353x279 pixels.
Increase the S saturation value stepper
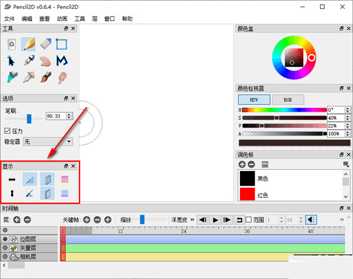click(x=348, y=116)
